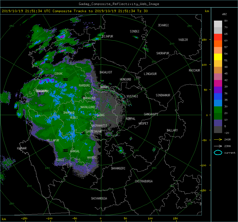
Task: Click the HOSPET city label
Action: 143,124
